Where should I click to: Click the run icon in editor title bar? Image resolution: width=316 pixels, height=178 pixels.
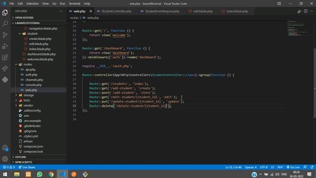[x=299, y=11]
